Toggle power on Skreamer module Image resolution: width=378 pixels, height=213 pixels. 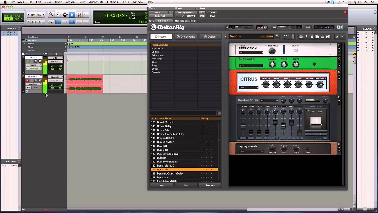(339, 59)
